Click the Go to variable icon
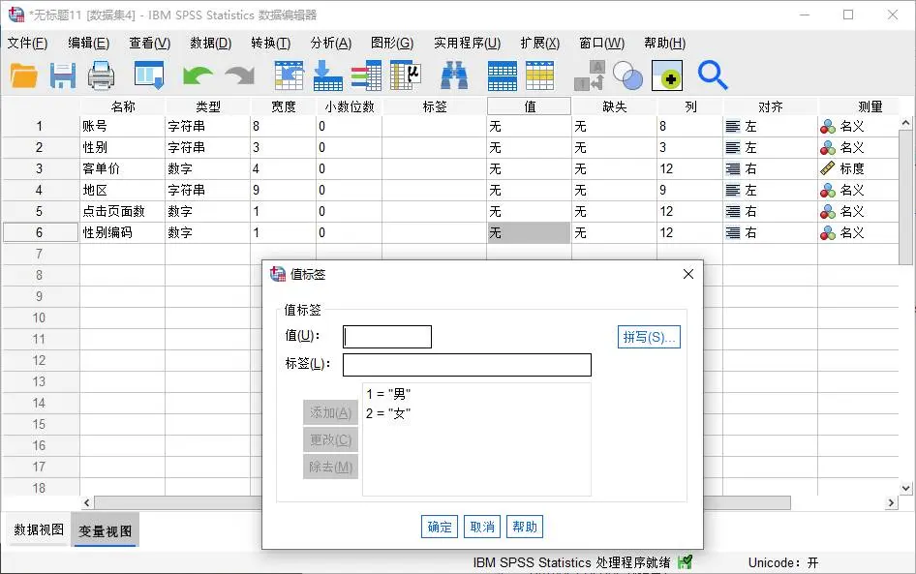 (327, 76)
